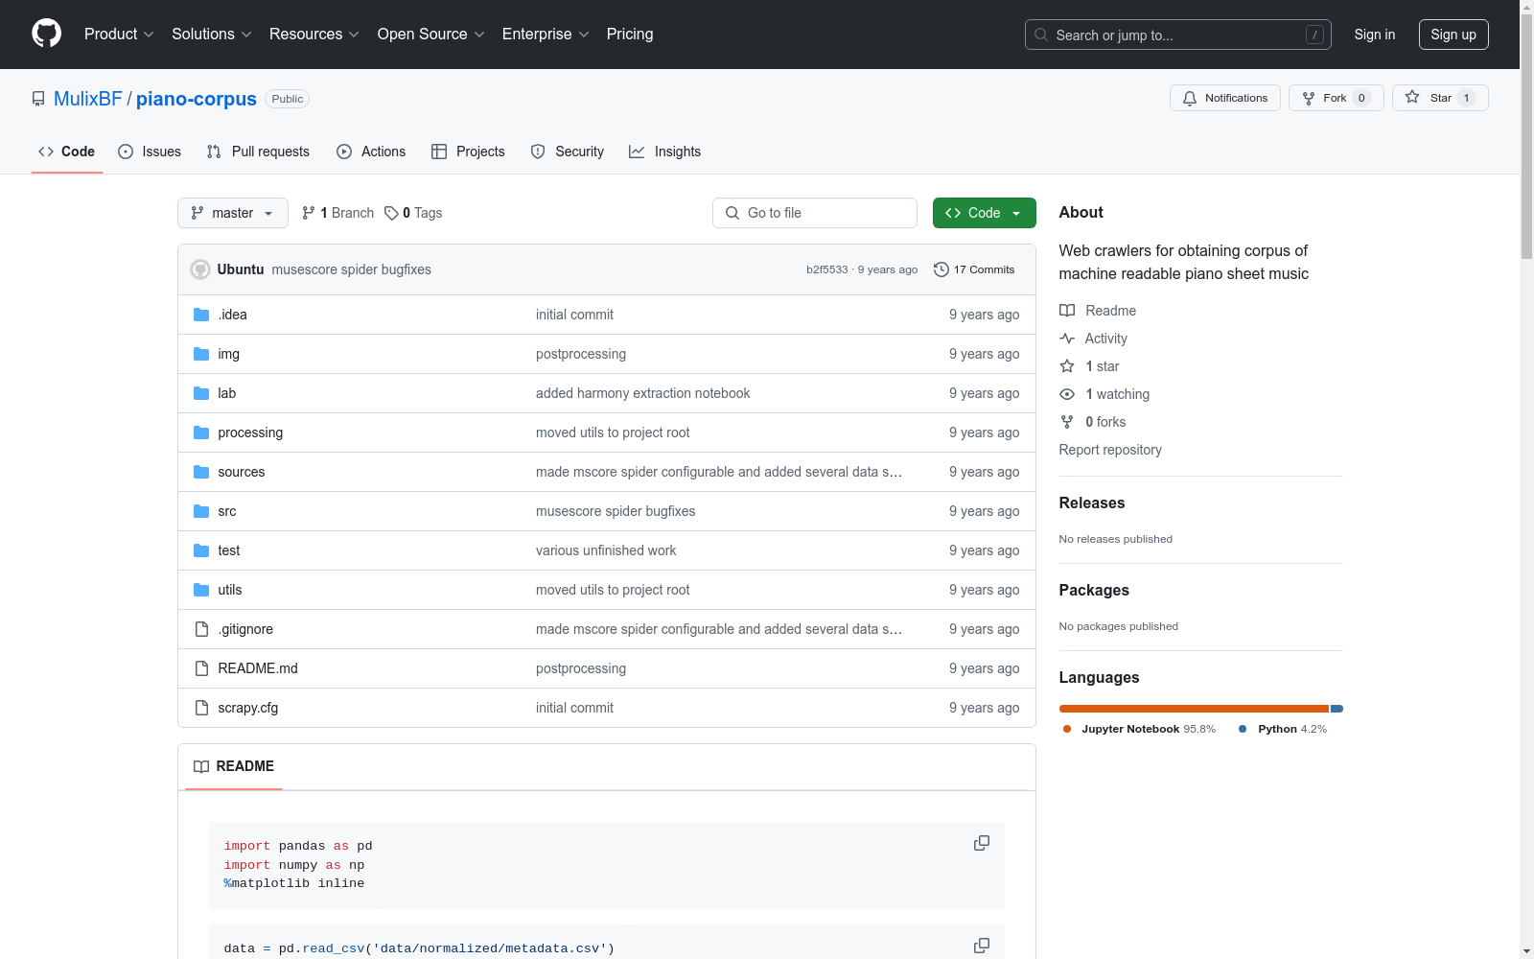The image size is (1534, 959).
Task: Click the Python language bar segment
Action: [1336, 709]
